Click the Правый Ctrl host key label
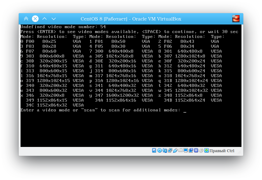This screenshot has width=262, height=180. click(222, 151)
